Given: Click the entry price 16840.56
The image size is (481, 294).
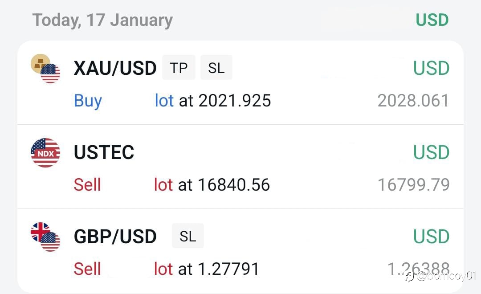Looking at the screenshot, I should tap(234, 185).
